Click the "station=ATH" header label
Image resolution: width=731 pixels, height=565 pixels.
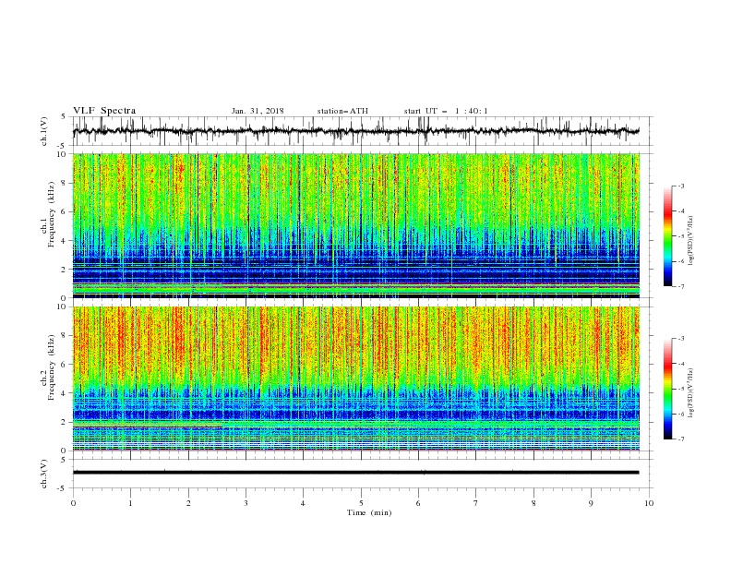point(342,111)
